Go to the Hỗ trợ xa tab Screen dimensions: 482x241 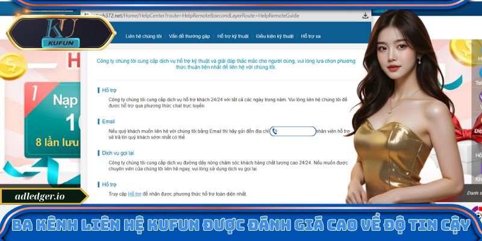(311, 36)
